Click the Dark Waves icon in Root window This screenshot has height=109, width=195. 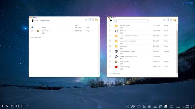coord(116,62)
